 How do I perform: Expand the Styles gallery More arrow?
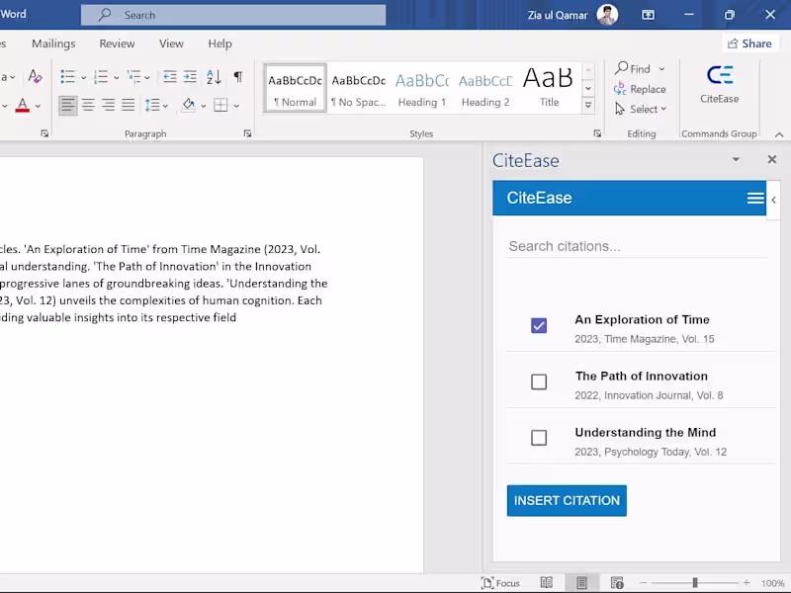point(588,105)
